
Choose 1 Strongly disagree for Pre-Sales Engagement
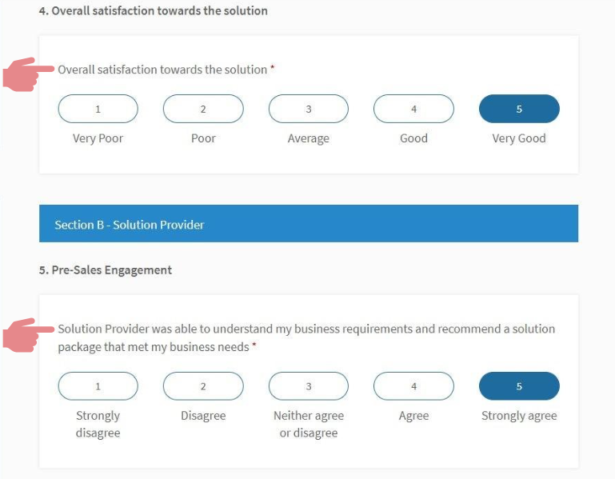[x=98, y=386]
